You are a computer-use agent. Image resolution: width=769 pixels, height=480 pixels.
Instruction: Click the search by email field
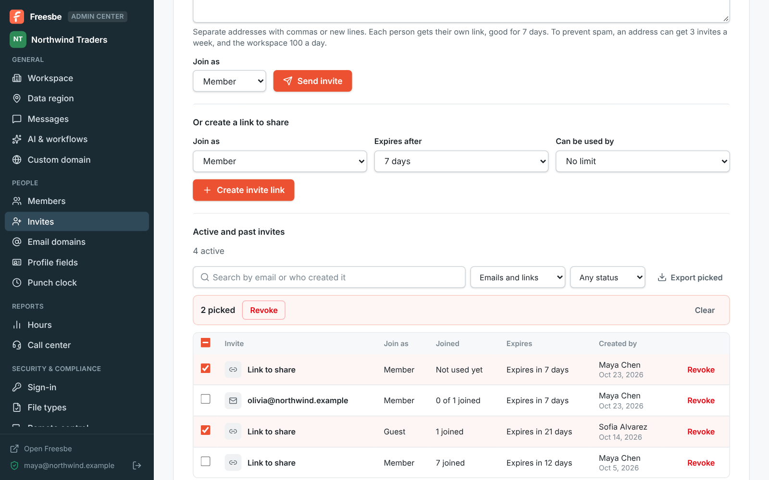[x=329, y=277]
